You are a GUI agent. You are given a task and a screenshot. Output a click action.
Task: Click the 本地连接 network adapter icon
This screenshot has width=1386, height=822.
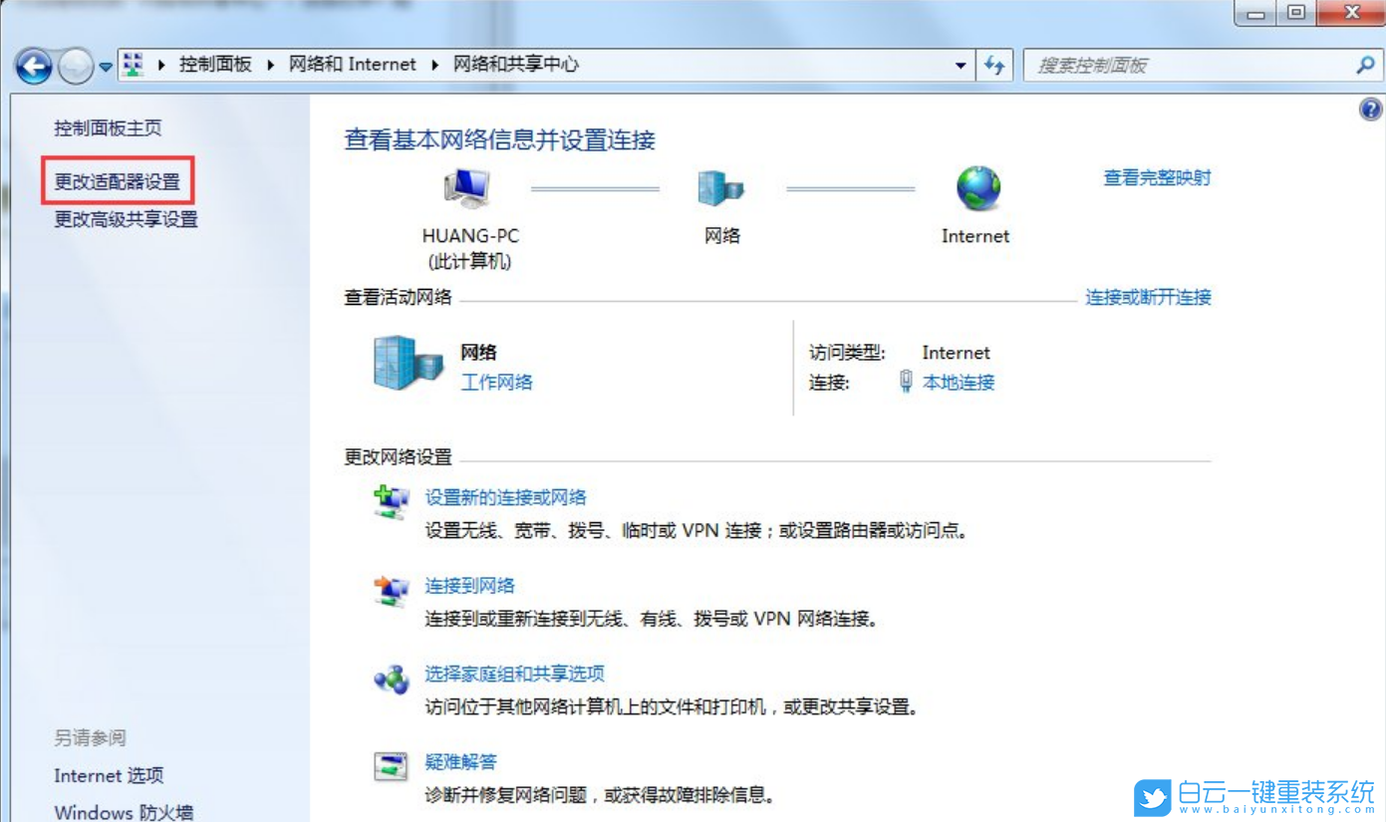pyautogui.click(x=905, y=383)
